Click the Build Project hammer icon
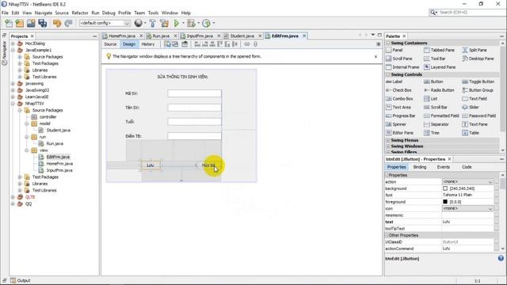 pyautogui.click(x=152, y=23)
